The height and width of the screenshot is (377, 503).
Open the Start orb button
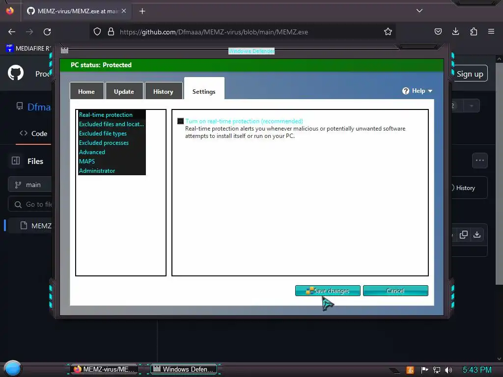tap(13, 368)
